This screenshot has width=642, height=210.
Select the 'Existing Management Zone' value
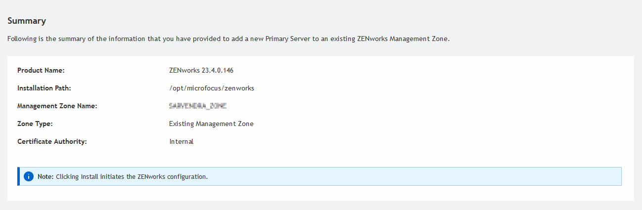click(211, 124)
